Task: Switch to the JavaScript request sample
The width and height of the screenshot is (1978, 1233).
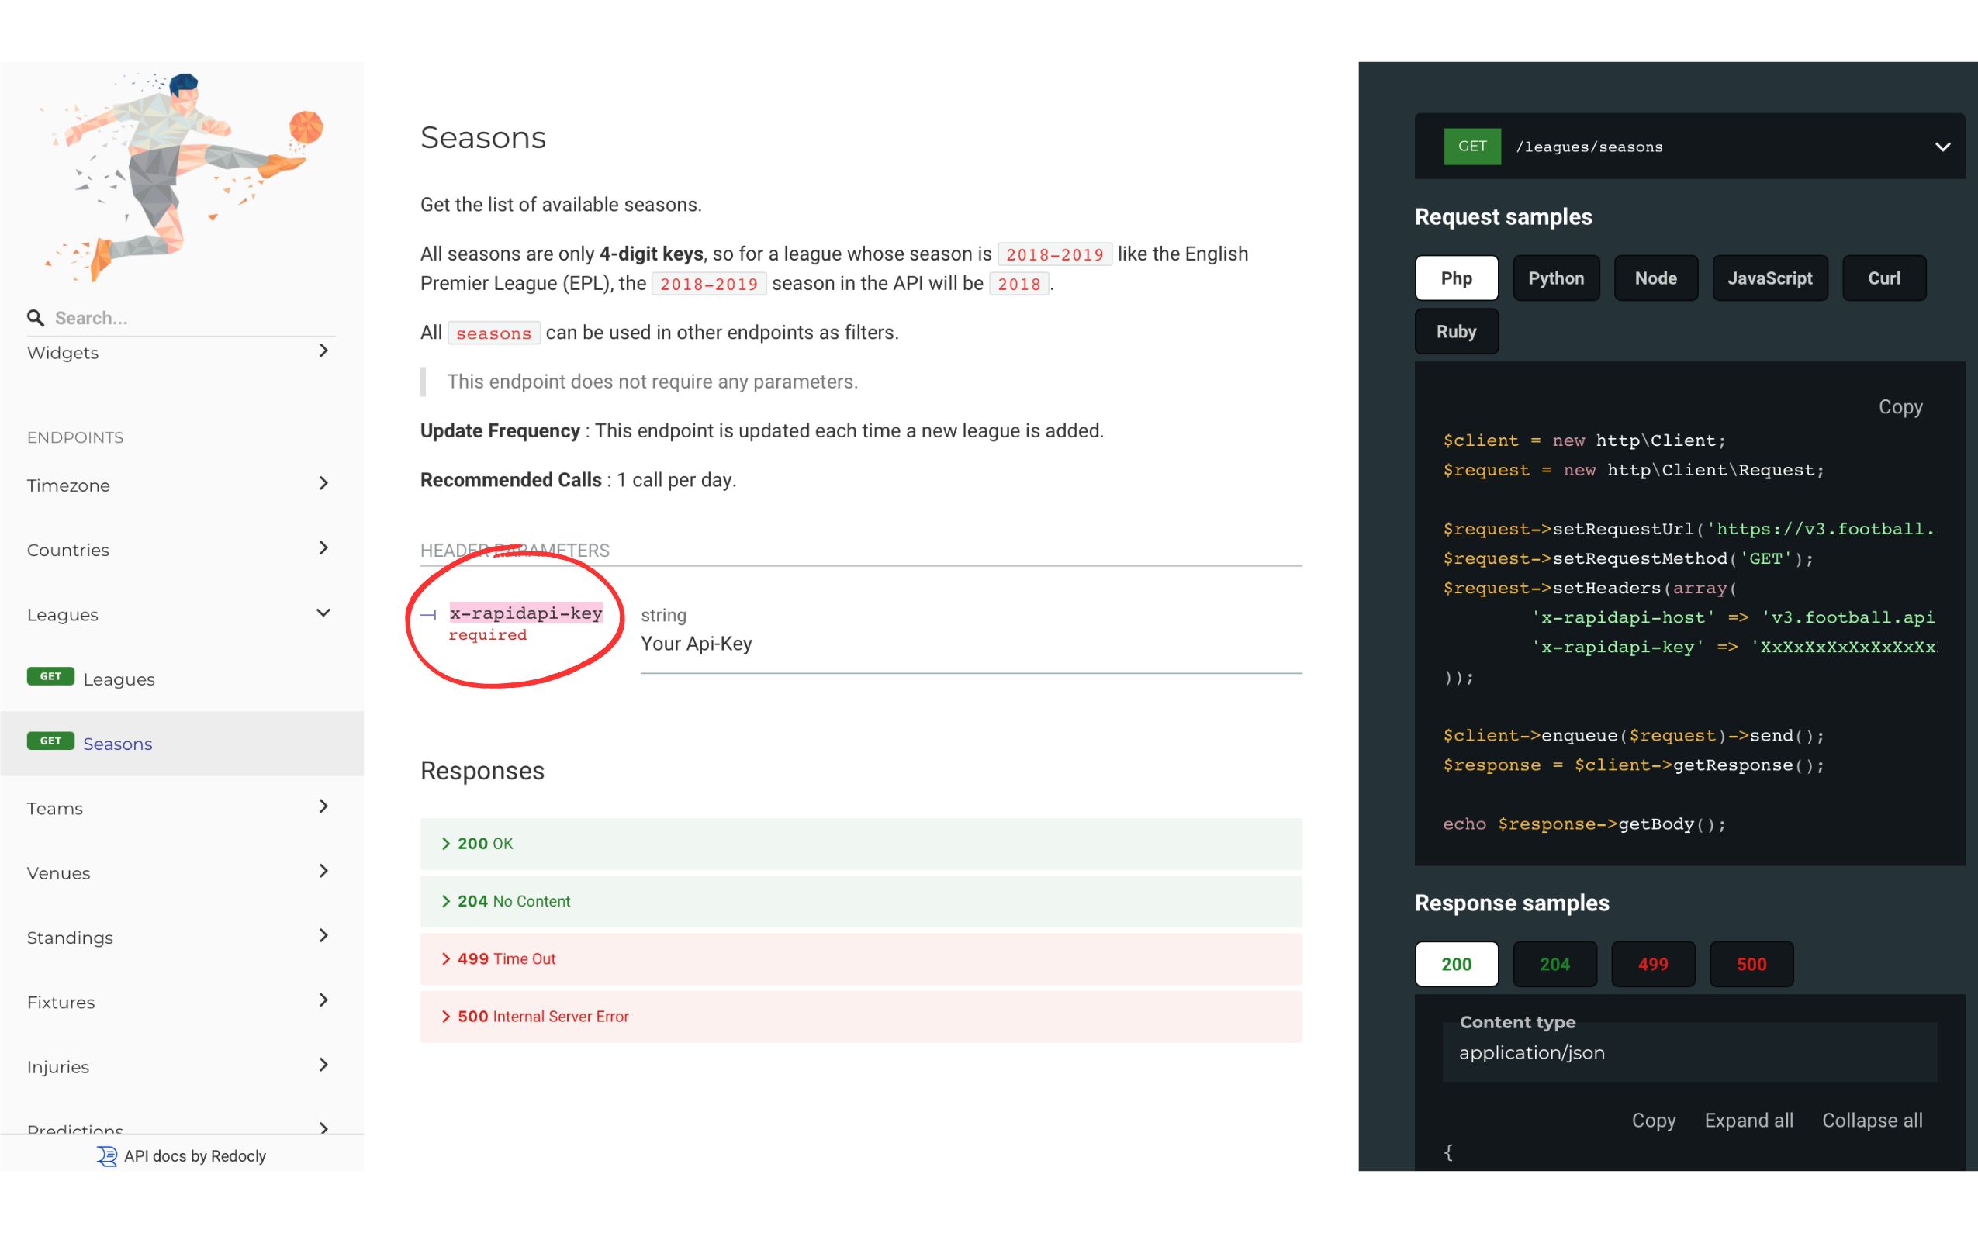Action: click(x=1769, y=278)
